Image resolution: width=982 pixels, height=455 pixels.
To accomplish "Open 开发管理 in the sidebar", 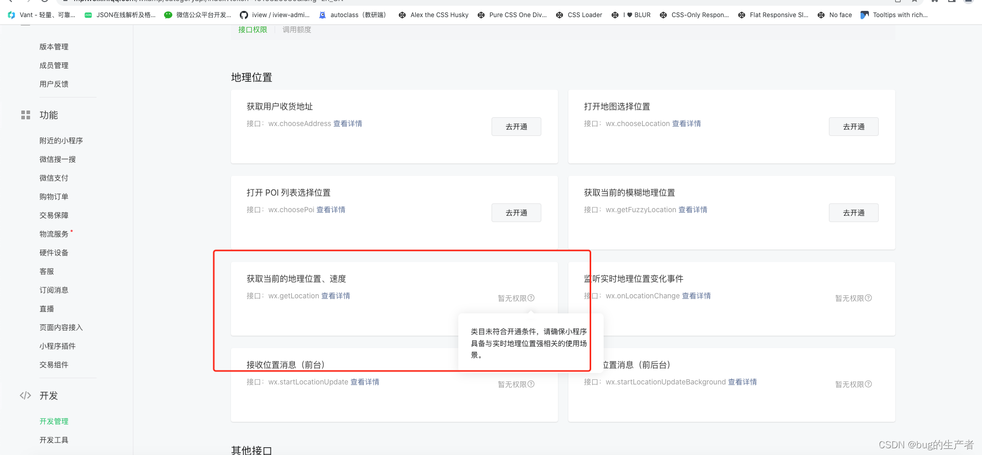I will tap(54, 421).
